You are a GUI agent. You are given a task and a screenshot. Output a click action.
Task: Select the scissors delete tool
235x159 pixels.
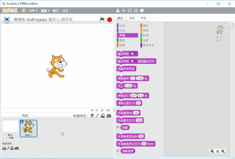[x=125, y=10]
